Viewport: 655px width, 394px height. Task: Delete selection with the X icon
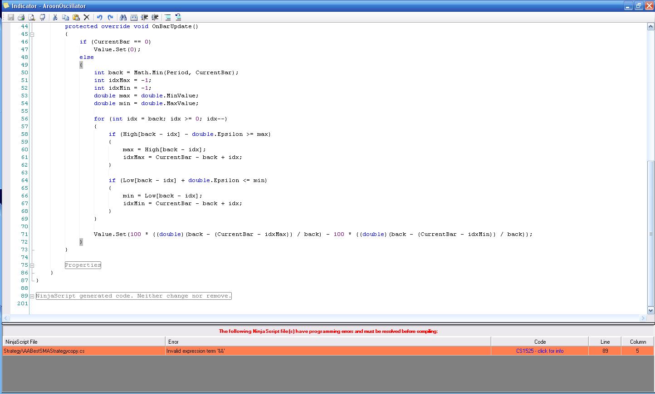tap(87, 17)
